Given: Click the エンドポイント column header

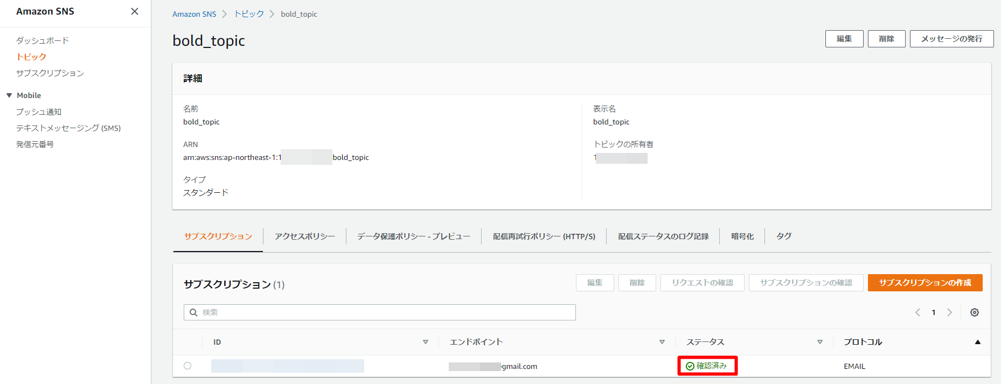Looking at the screenshot, I should 476,342.
